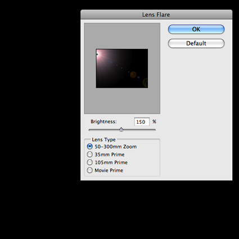Screen dimensions: 239x239
Task: Click the Default button
Action: click(196, 43)
